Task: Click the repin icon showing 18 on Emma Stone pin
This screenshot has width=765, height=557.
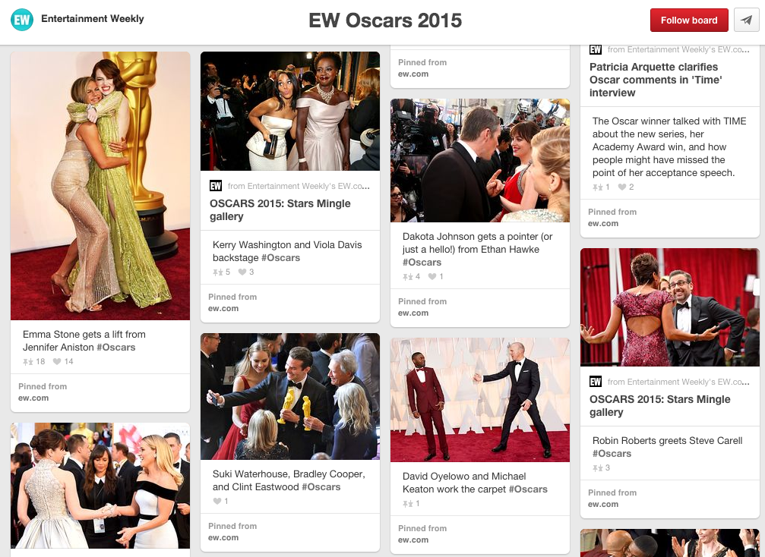Action: (28, 361)
